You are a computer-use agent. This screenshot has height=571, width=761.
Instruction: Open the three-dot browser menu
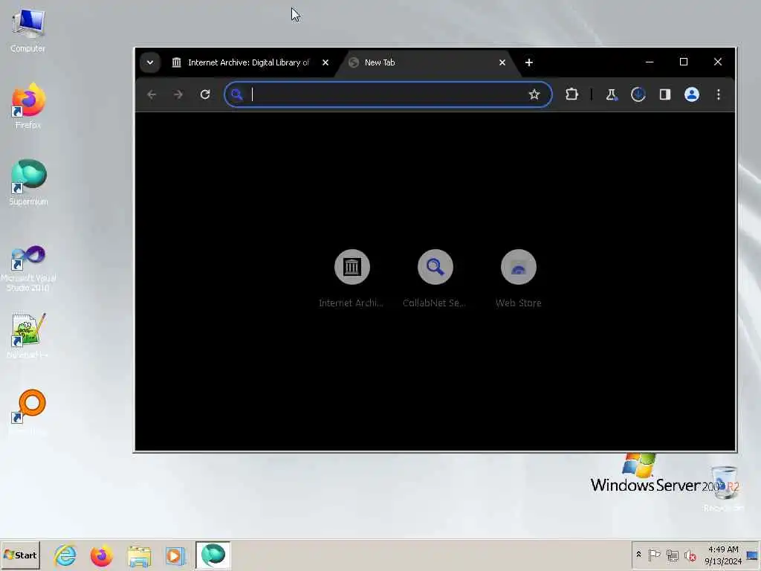(x=719, y=94)
